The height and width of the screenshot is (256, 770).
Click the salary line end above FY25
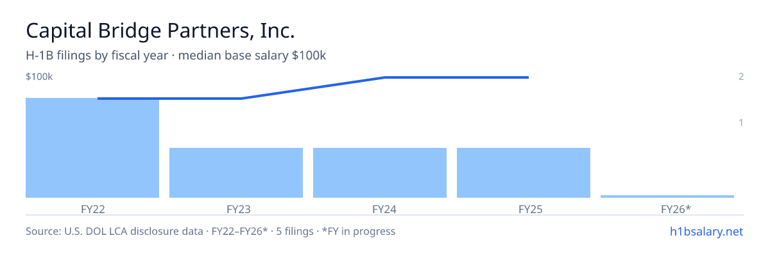(527, 77)
